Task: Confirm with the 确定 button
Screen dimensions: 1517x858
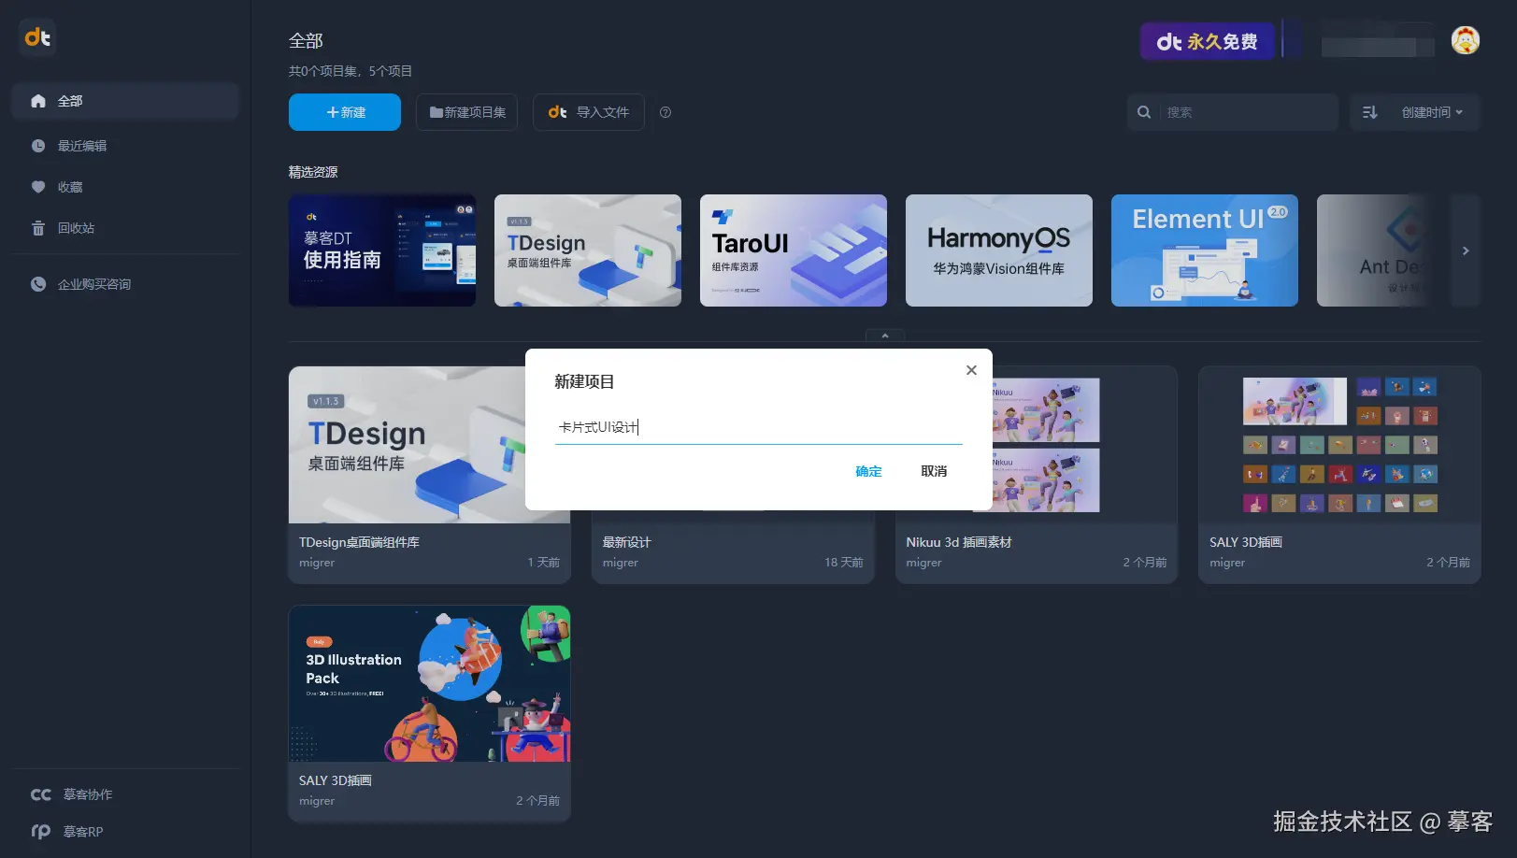Action: (x=868, y=471)
